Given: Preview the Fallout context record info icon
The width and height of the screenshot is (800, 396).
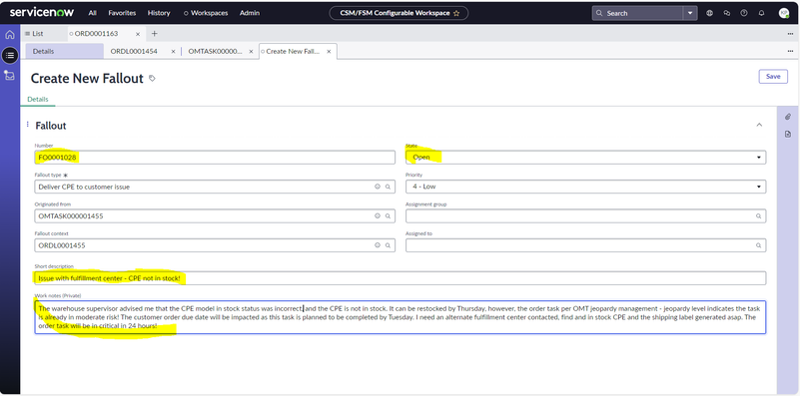Looking at the screenshot, I should coord(378,245).
